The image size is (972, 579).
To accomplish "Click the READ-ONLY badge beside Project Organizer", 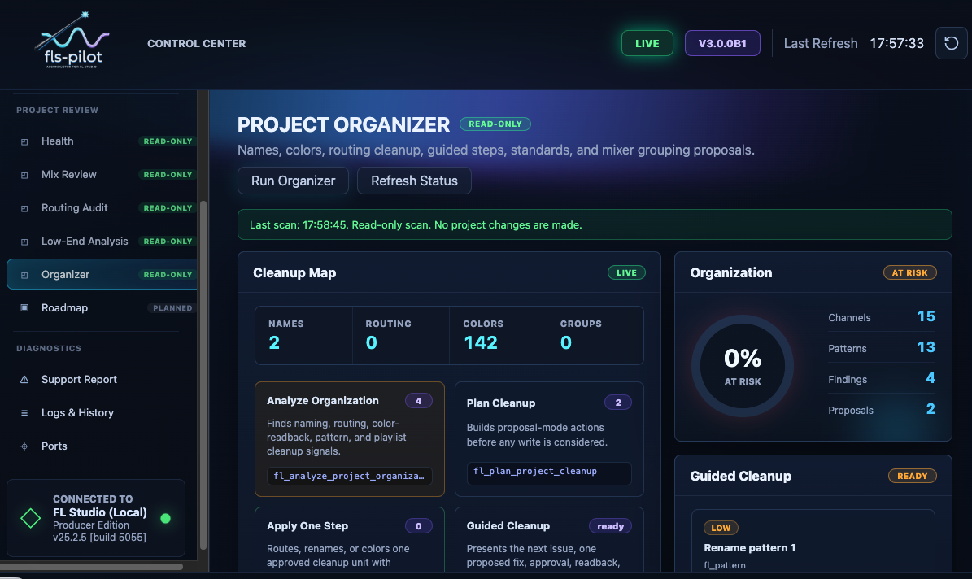I will coord(495,124).
